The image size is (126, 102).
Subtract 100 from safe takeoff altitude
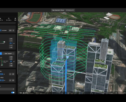[11, 66]
